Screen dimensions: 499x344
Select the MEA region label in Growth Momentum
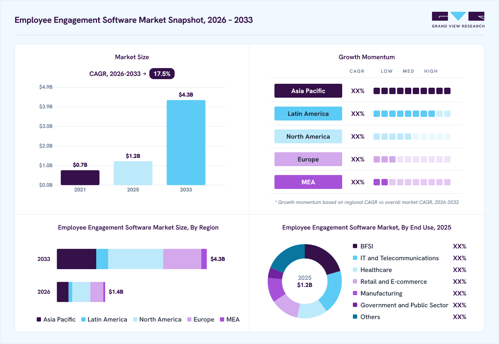[x=308, y=182]
